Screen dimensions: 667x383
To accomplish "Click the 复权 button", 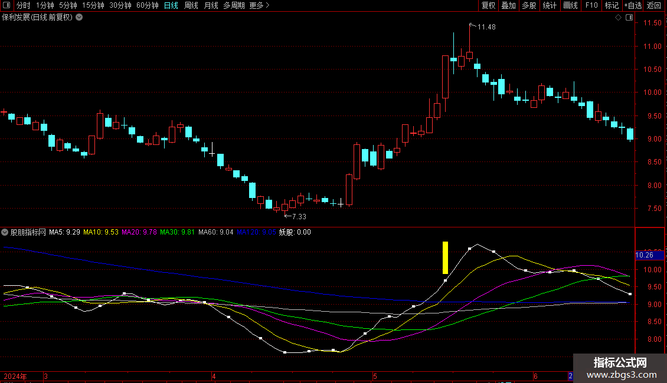I will pos(488,5).
